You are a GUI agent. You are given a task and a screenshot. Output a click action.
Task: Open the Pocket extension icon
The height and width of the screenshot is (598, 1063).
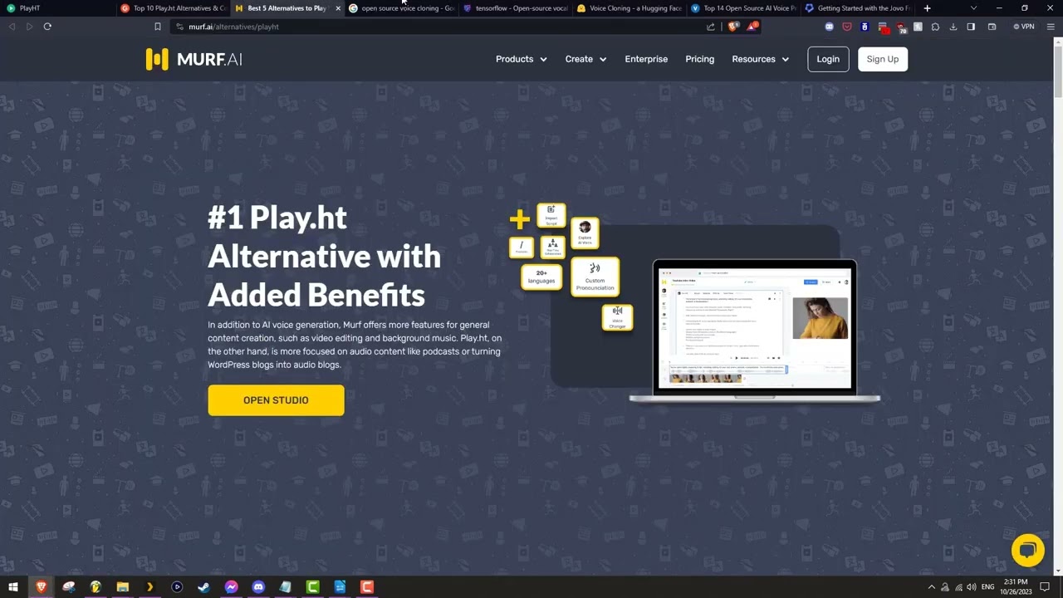[847, 27]
